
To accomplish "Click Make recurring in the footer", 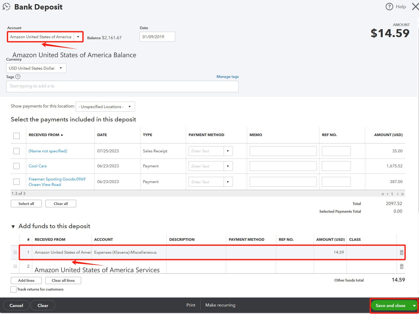I will point(220,305).
